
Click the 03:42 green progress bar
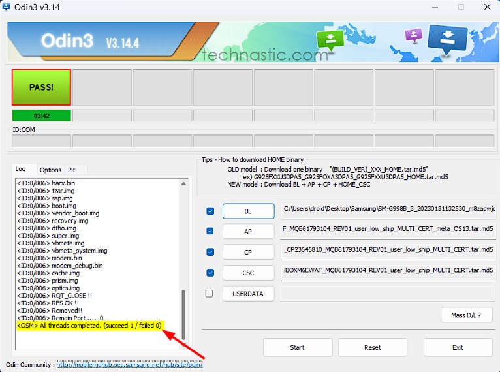tap(42, 116)
